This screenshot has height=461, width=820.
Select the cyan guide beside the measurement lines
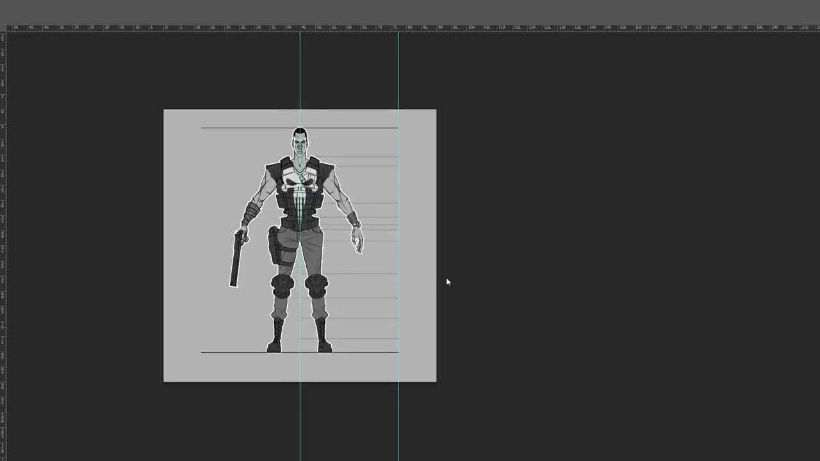coord(398,246)
